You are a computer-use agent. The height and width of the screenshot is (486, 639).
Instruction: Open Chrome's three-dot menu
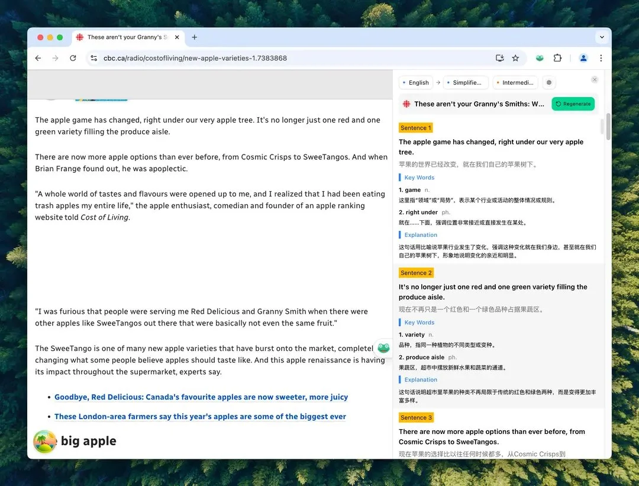point(601,58)
